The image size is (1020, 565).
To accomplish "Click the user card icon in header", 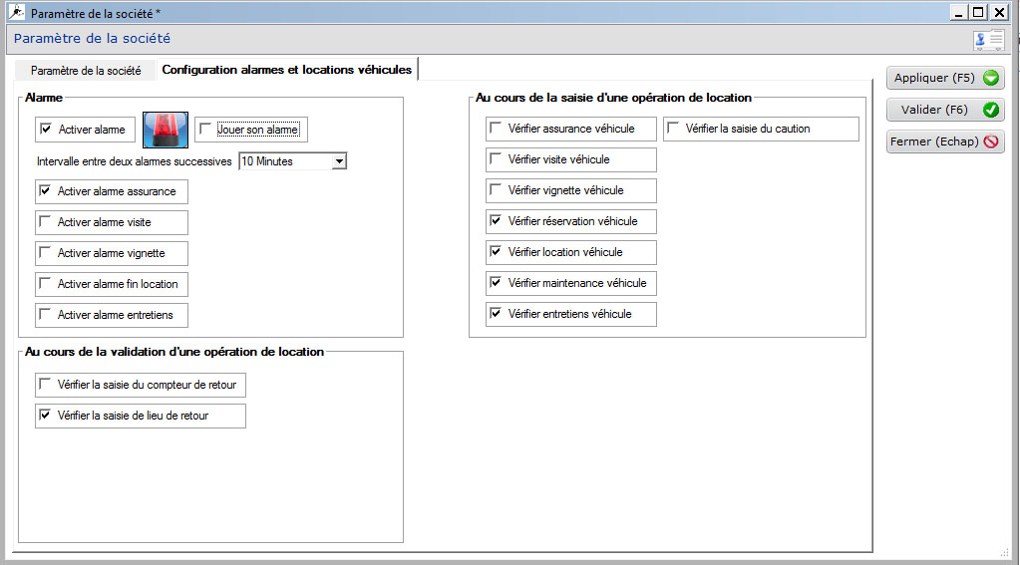I will pyautogui.click(x=988, y=40).
